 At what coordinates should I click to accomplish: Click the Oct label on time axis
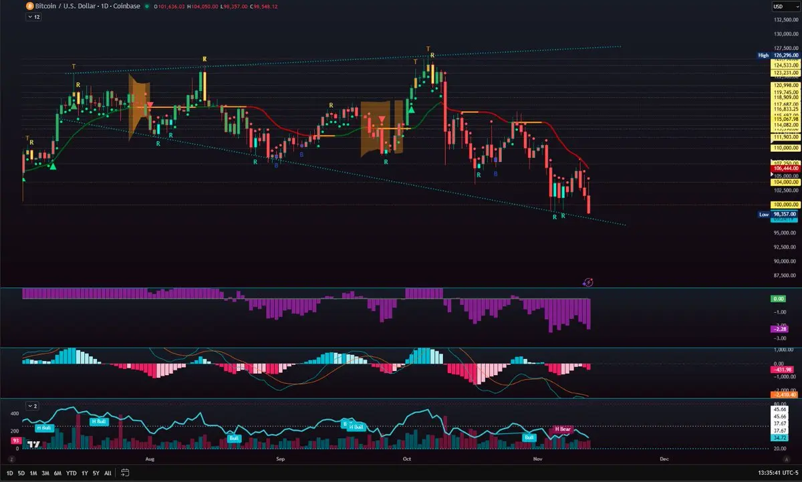pyautogui.click(x=407, y=460)
